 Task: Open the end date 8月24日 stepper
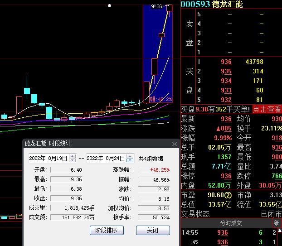130,158
